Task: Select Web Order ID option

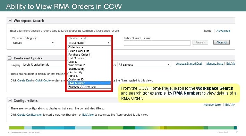Action: pos(89,65)
